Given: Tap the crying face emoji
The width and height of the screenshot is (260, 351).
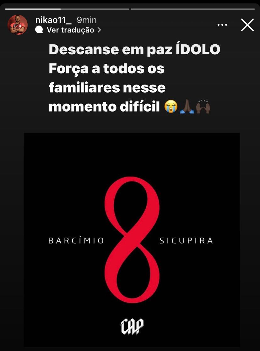Looking at the screenshot, I should [x=171, y=107].
